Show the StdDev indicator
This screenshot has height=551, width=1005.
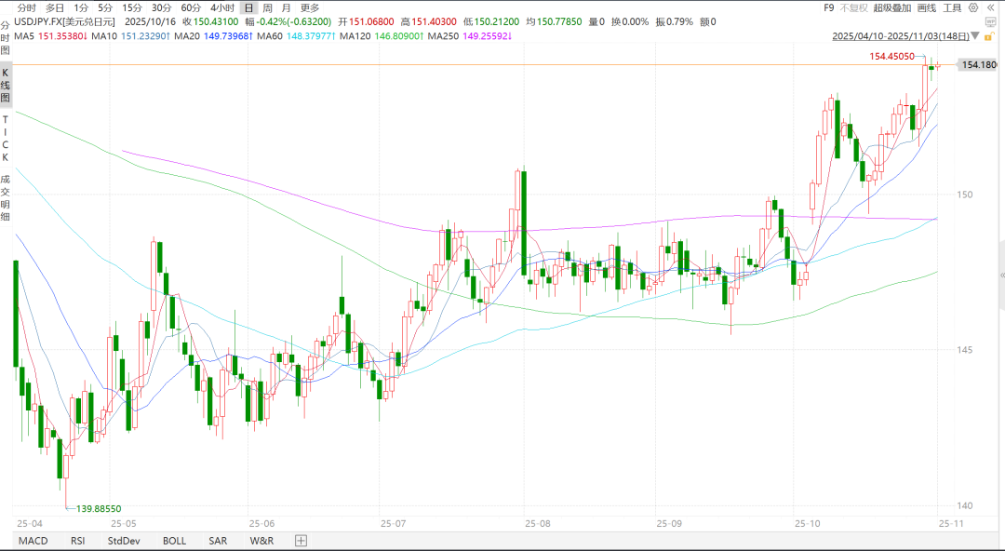[x=123, y=541]
